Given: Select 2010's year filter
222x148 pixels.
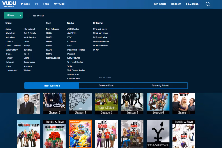Looking at the screenshot, I should coord(49,33).
